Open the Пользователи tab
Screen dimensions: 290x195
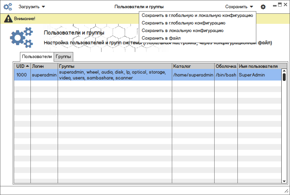(37, 57)
